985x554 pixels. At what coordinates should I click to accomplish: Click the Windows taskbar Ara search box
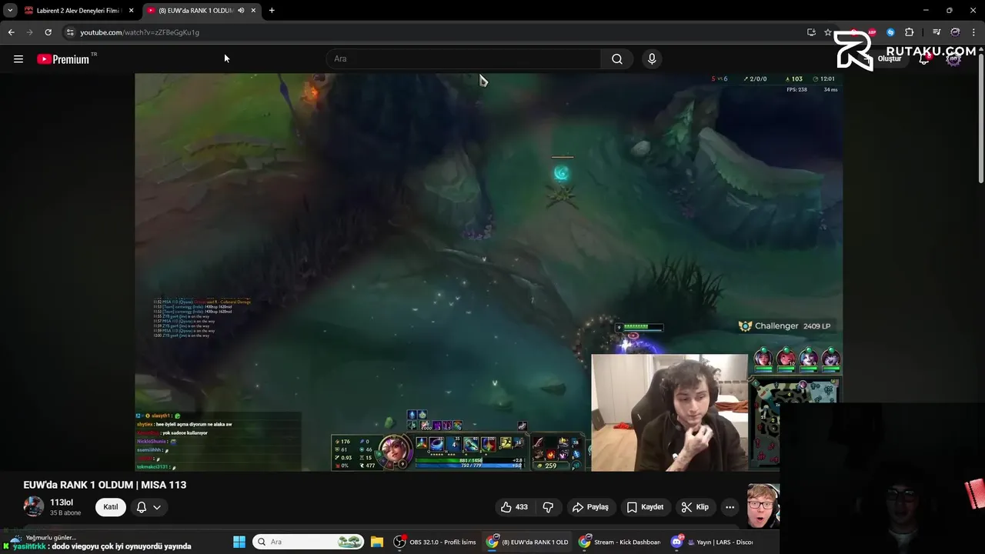click(309, 542)
